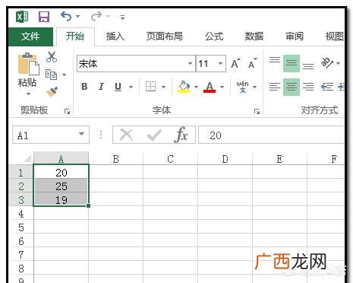Image resolution: width=353 pixels, height=283 pixels.
Task: Redo the last undone action
Action: [x=96, y=16]
